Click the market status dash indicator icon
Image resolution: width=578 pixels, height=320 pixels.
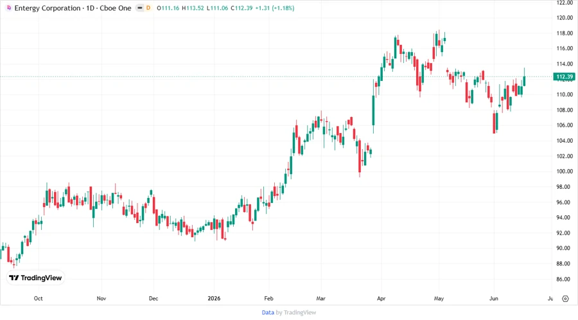point(140,8)
